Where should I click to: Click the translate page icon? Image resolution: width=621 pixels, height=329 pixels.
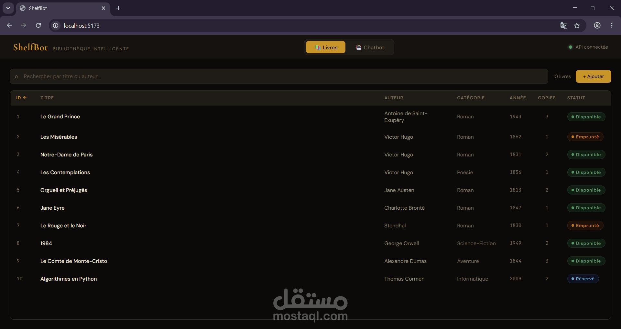[x=564, y=25]
